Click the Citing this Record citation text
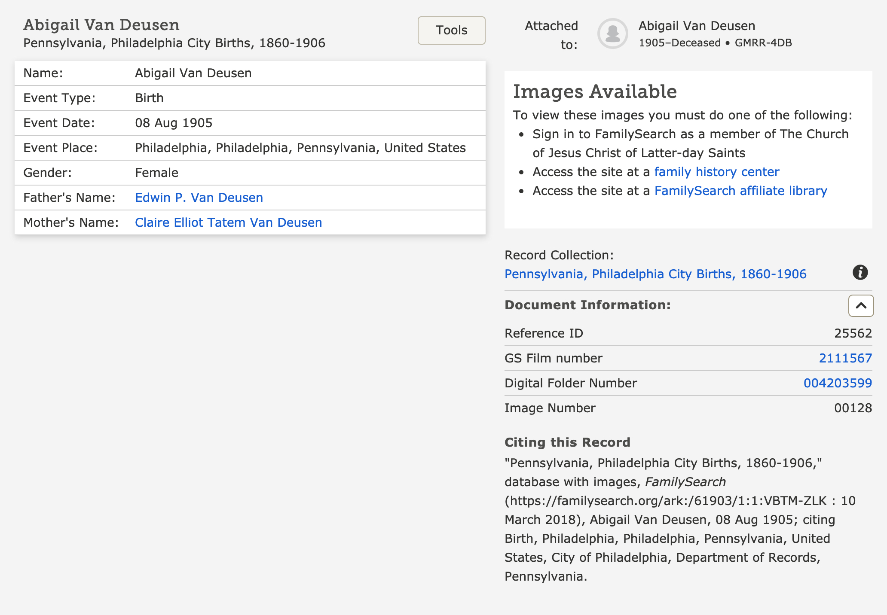This screenshot has height=615, width=887. (x=679, y=520)
